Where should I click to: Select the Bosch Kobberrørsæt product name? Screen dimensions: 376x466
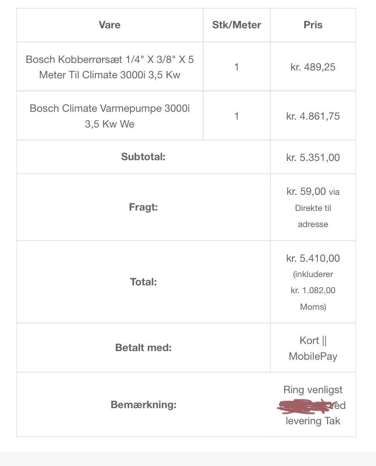110,67
